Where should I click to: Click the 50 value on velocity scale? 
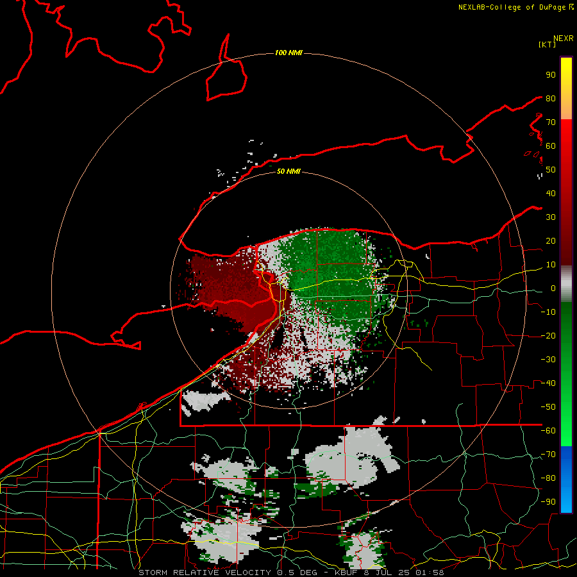[551, 170]
